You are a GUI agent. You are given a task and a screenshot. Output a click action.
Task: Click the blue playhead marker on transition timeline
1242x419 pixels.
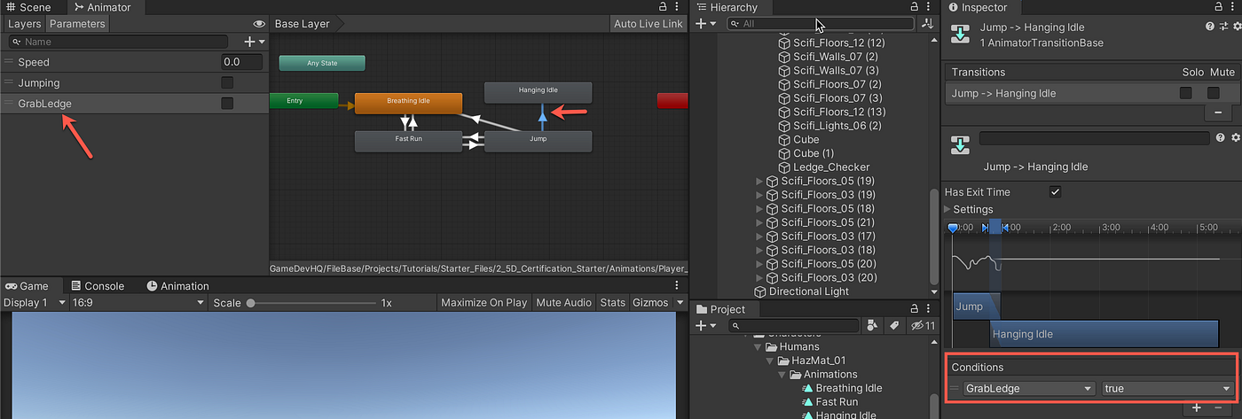(953, 228)
